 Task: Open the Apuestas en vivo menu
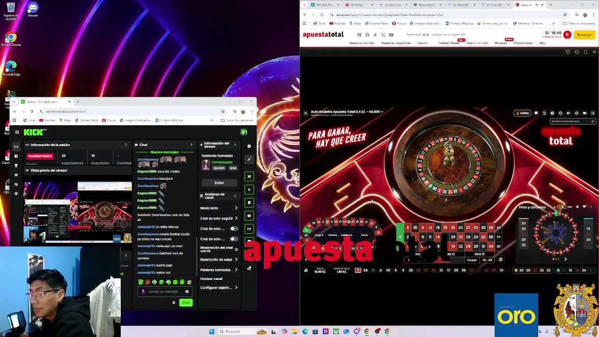click(x=362, y=43)
